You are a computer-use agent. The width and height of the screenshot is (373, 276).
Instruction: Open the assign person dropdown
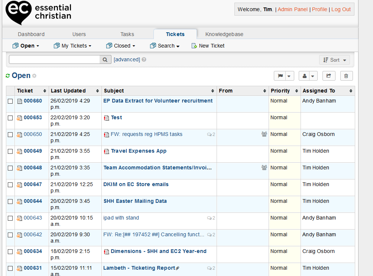point(308,76)
